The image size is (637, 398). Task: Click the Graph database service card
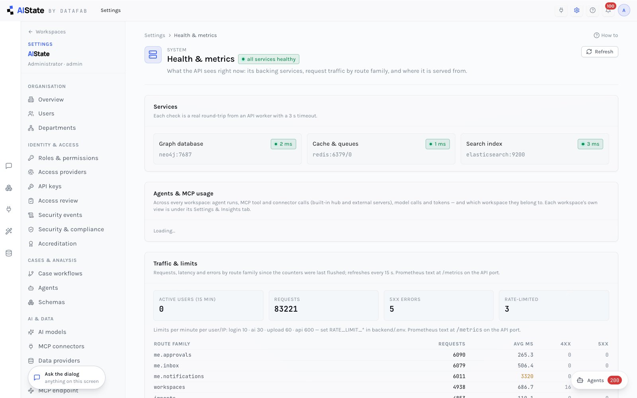(227, 149)
